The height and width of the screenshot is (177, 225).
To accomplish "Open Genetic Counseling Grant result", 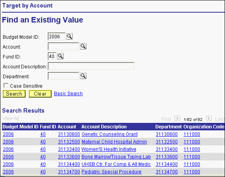I will tap(110, 134).
